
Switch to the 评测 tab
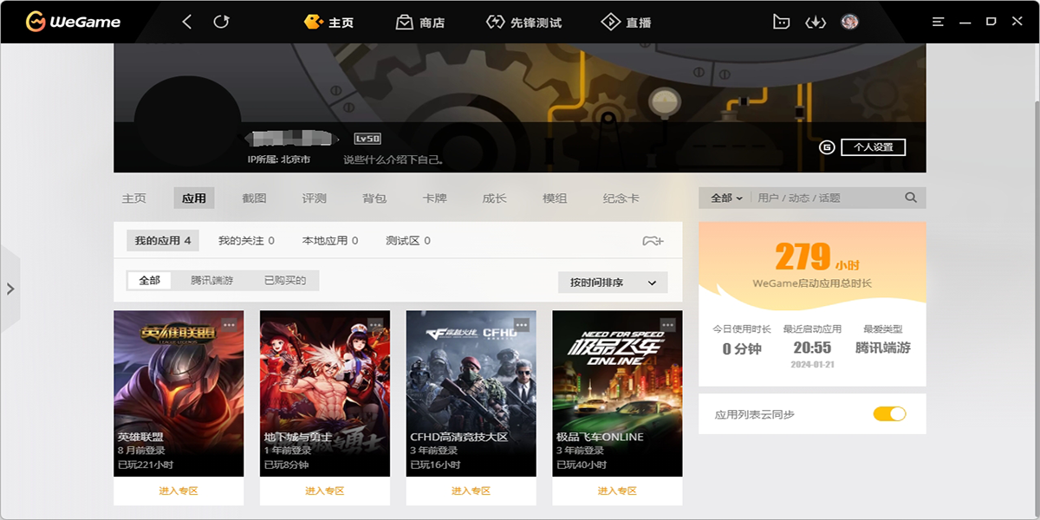pyautogui.click(x=315, y=198)
